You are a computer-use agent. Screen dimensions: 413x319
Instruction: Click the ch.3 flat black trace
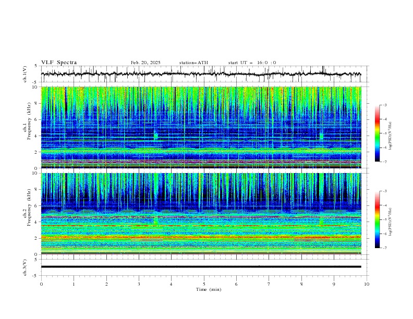pyautogui.click(x=201, y=267)
